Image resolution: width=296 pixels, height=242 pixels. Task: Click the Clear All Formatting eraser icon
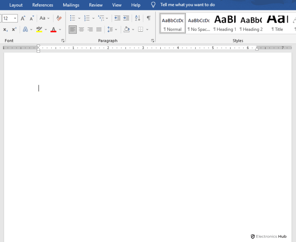click(x=59, y=18)
